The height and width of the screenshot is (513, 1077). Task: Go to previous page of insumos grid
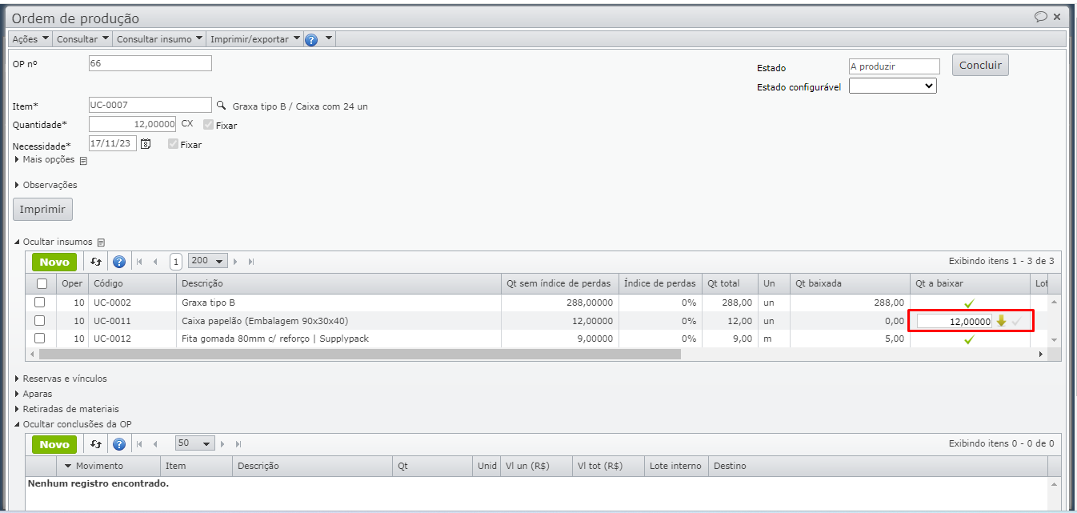click(x=155, y=262)
